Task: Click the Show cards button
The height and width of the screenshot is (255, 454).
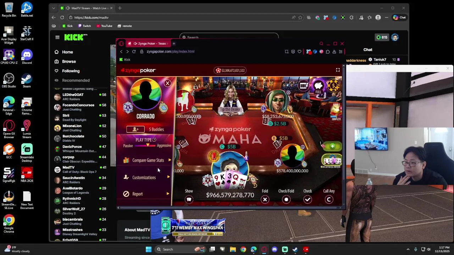Action: pos(189,199)
